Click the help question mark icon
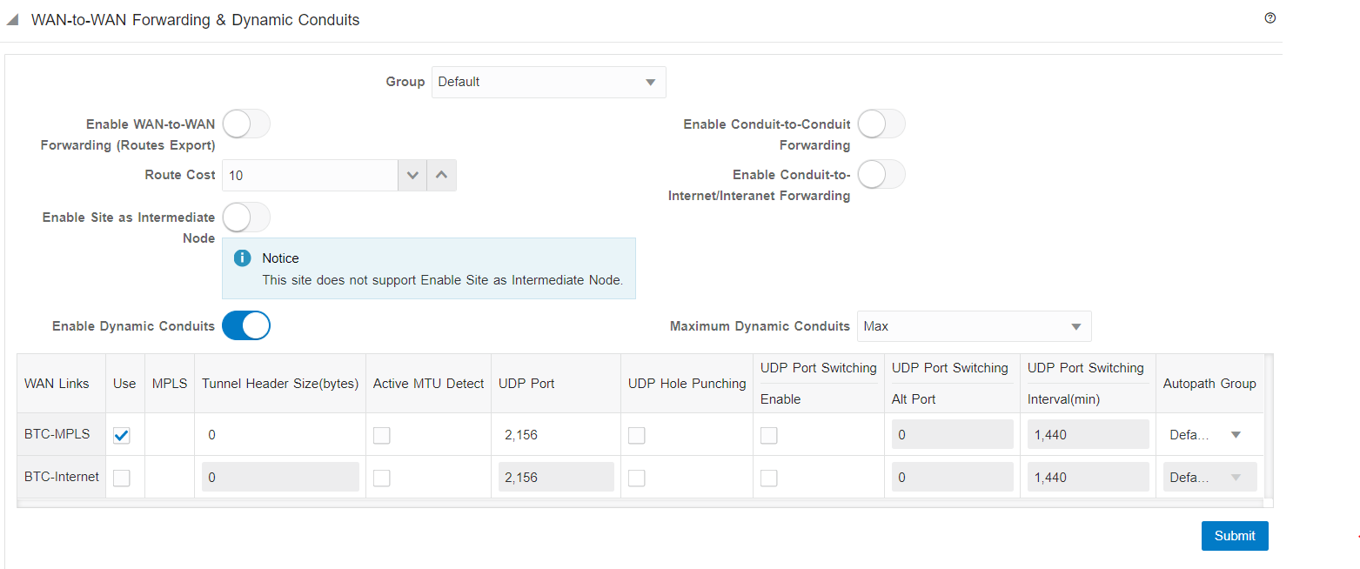The width and height of the screenshot is (1360, 569). [1270, 18]
